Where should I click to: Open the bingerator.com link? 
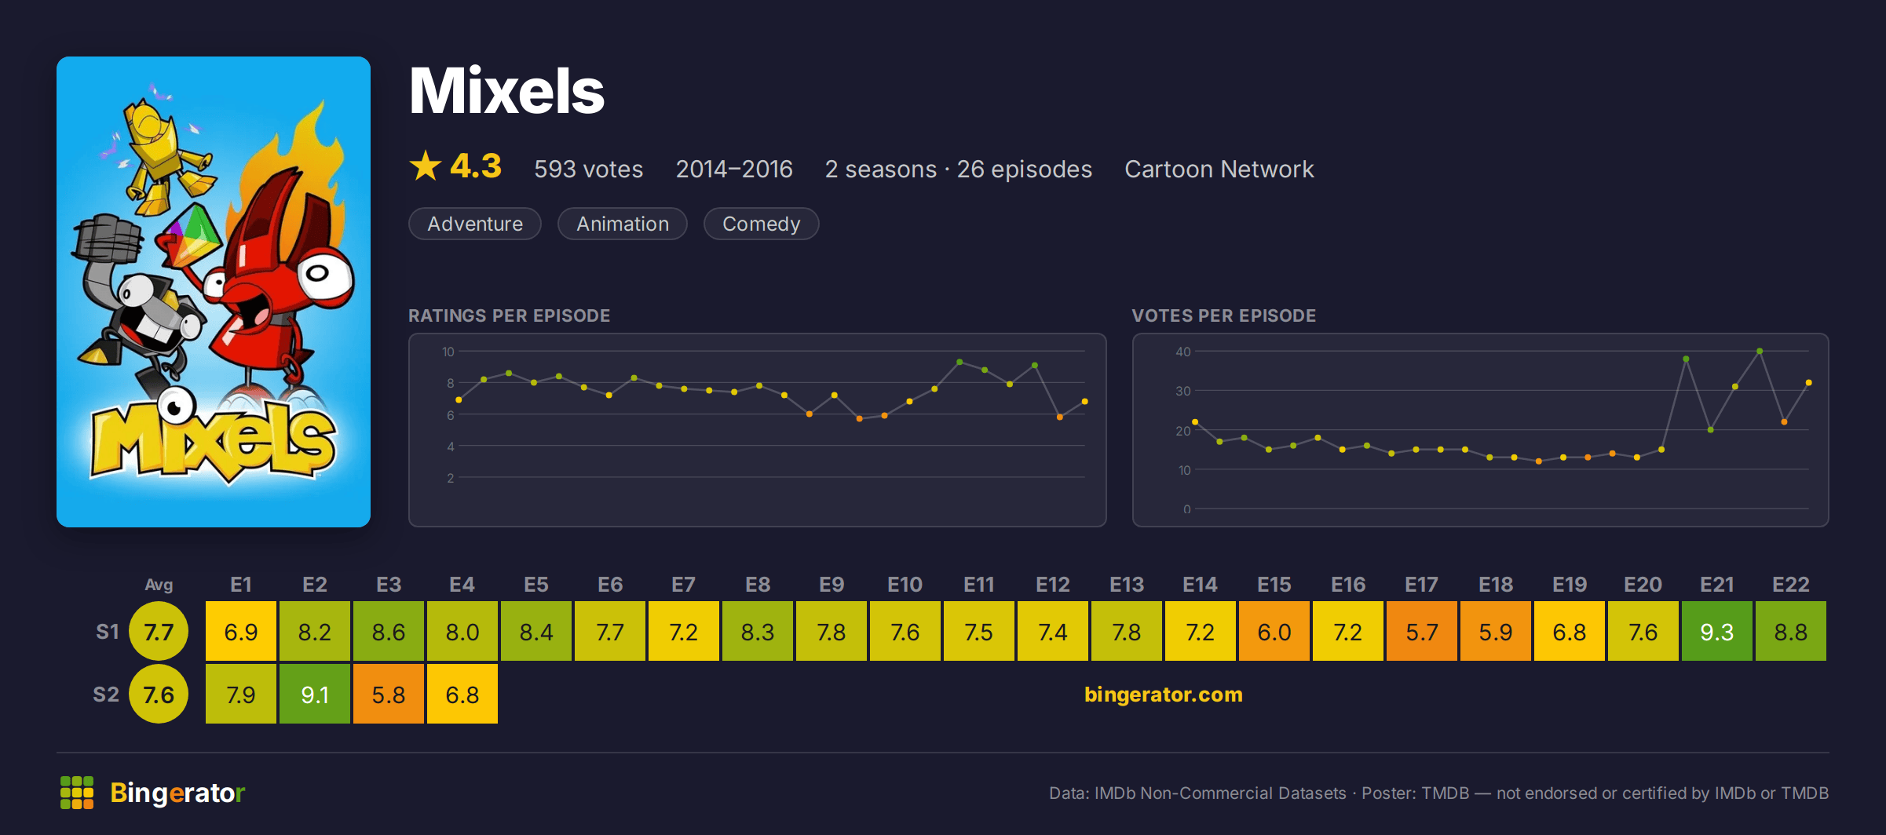[x=1163, y=695]
